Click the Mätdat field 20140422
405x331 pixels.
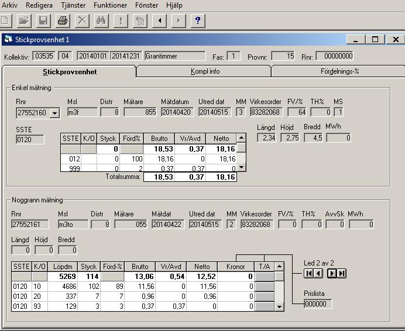pyautogui.click(x=168, y=224)
